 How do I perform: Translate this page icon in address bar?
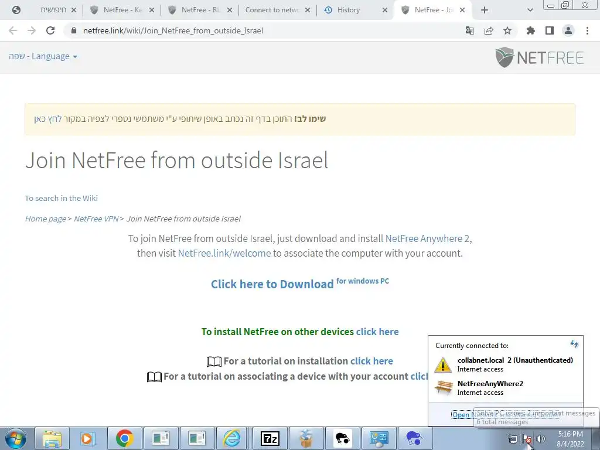(469, 30)
